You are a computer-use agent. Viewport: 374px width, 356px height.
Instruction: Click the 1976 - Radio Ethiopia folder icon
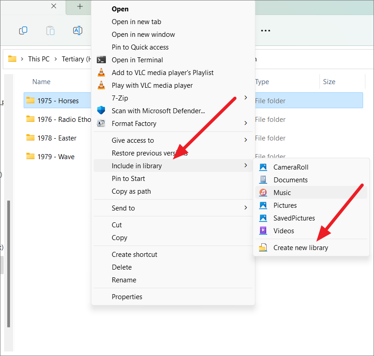[x=30, y=119]
